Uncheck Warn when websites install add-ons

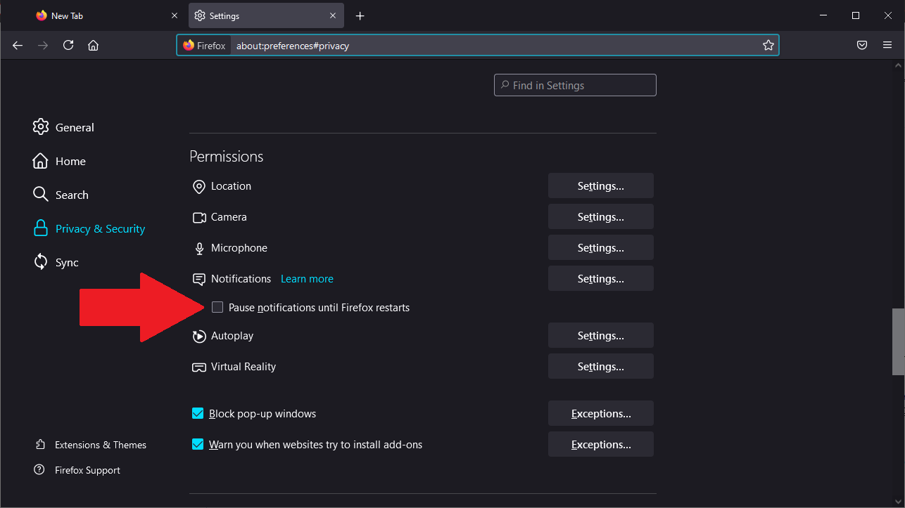[x=198, y=444]
